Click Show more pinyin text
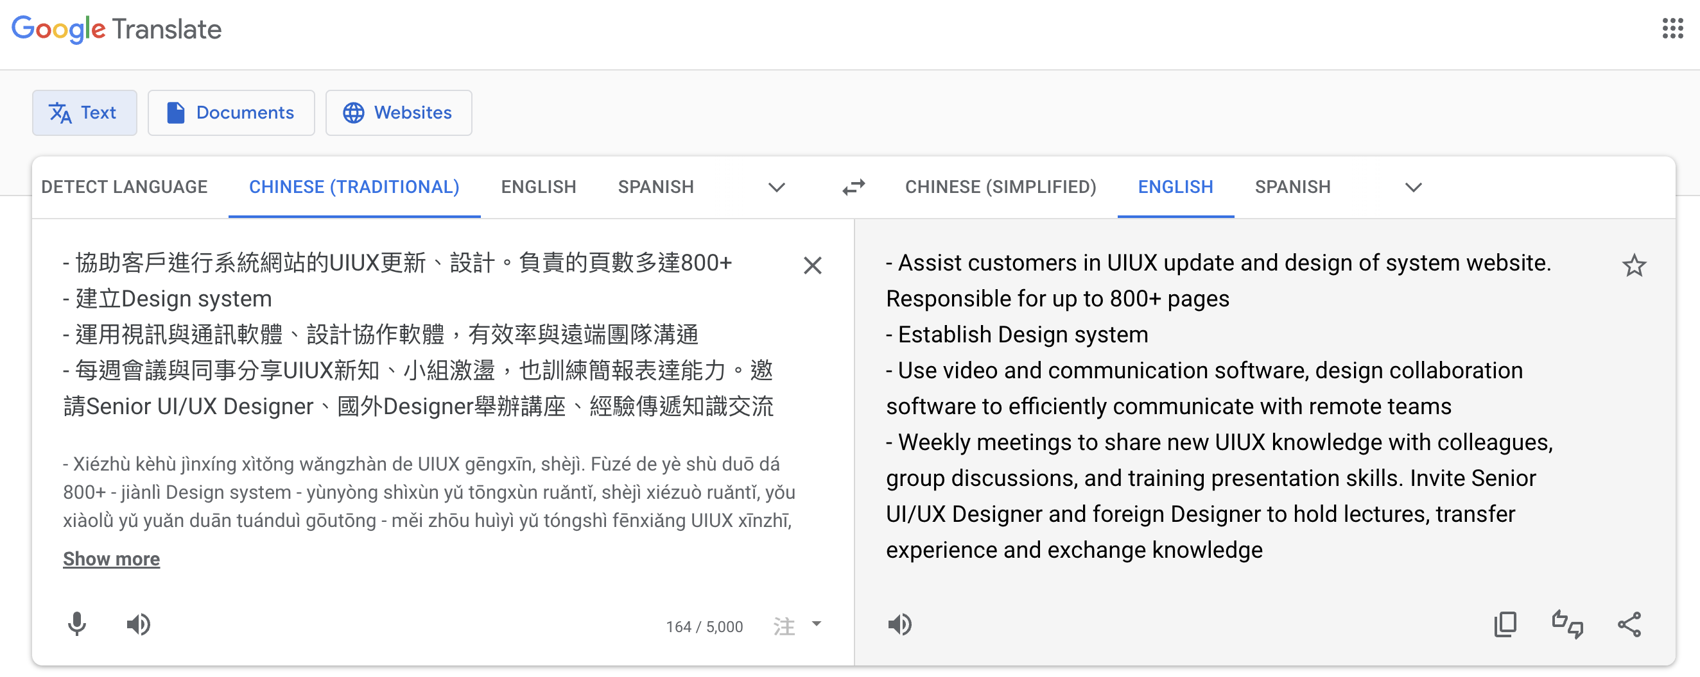 pyautogui.click(x=111, y=559)
